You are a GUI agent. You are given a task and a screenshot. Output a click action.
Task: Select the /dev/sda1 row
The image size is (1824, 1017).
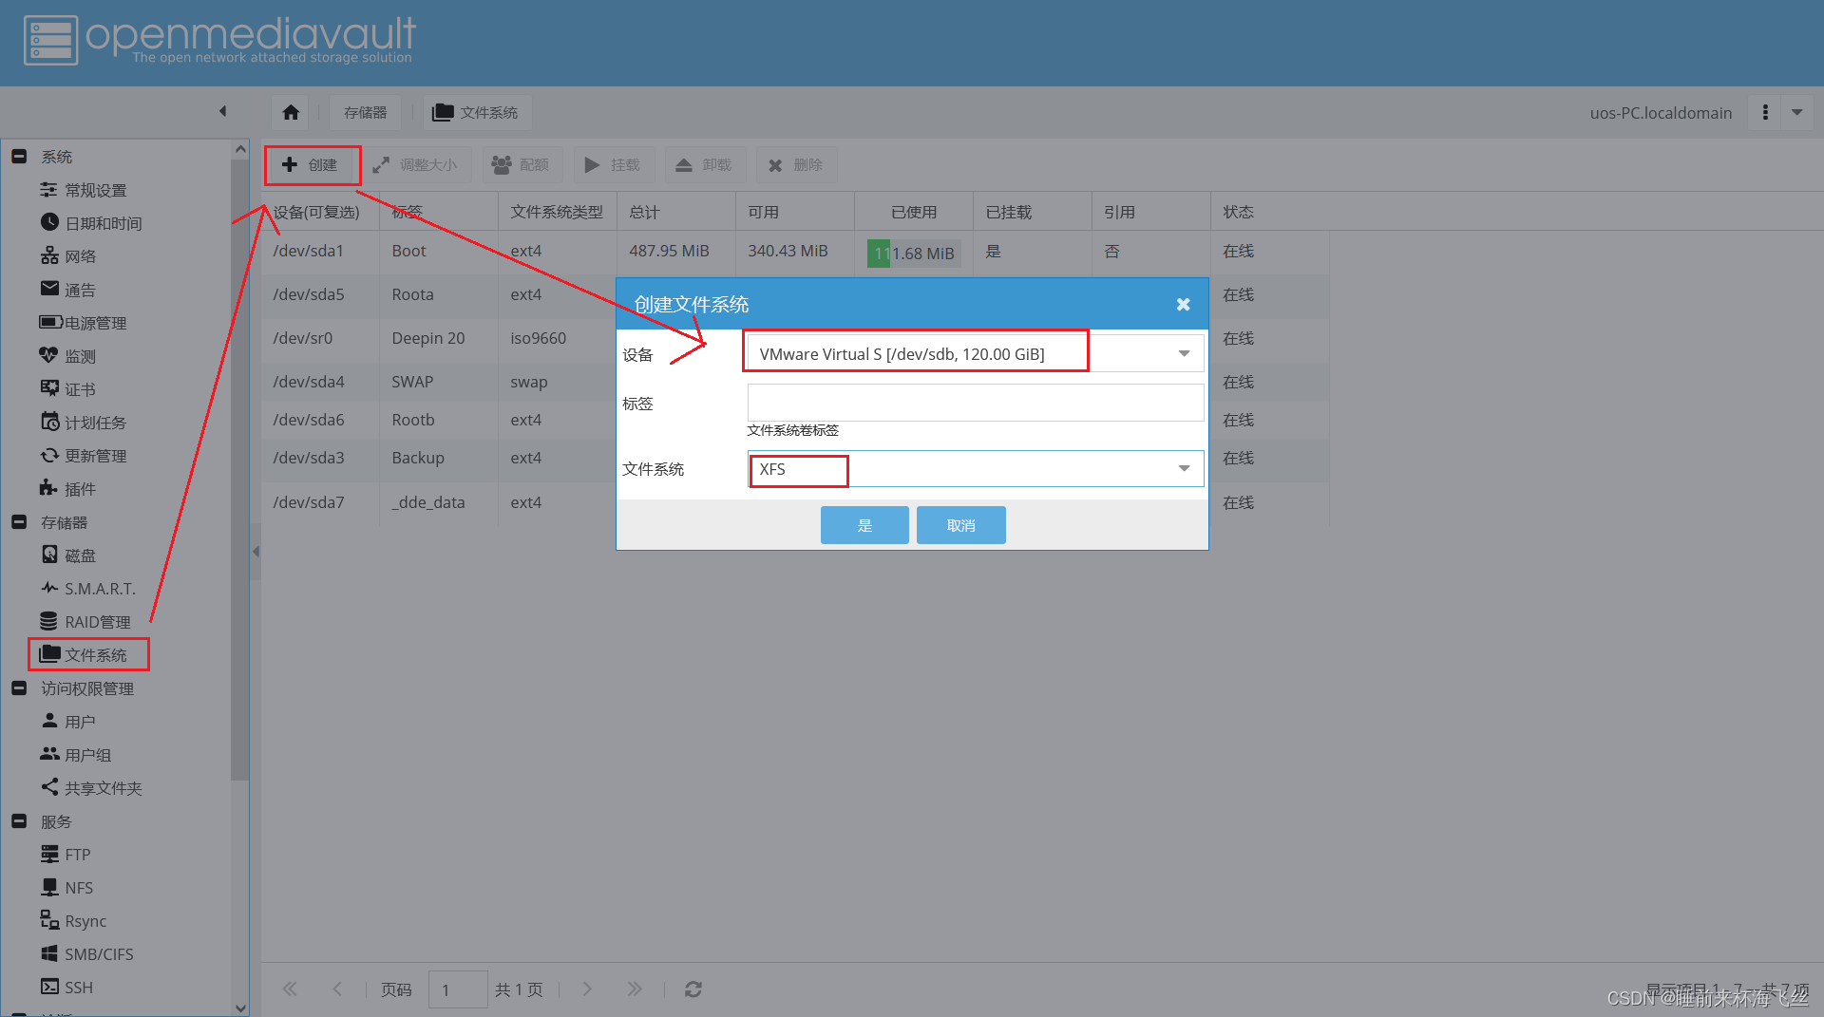tap(795, 252)
